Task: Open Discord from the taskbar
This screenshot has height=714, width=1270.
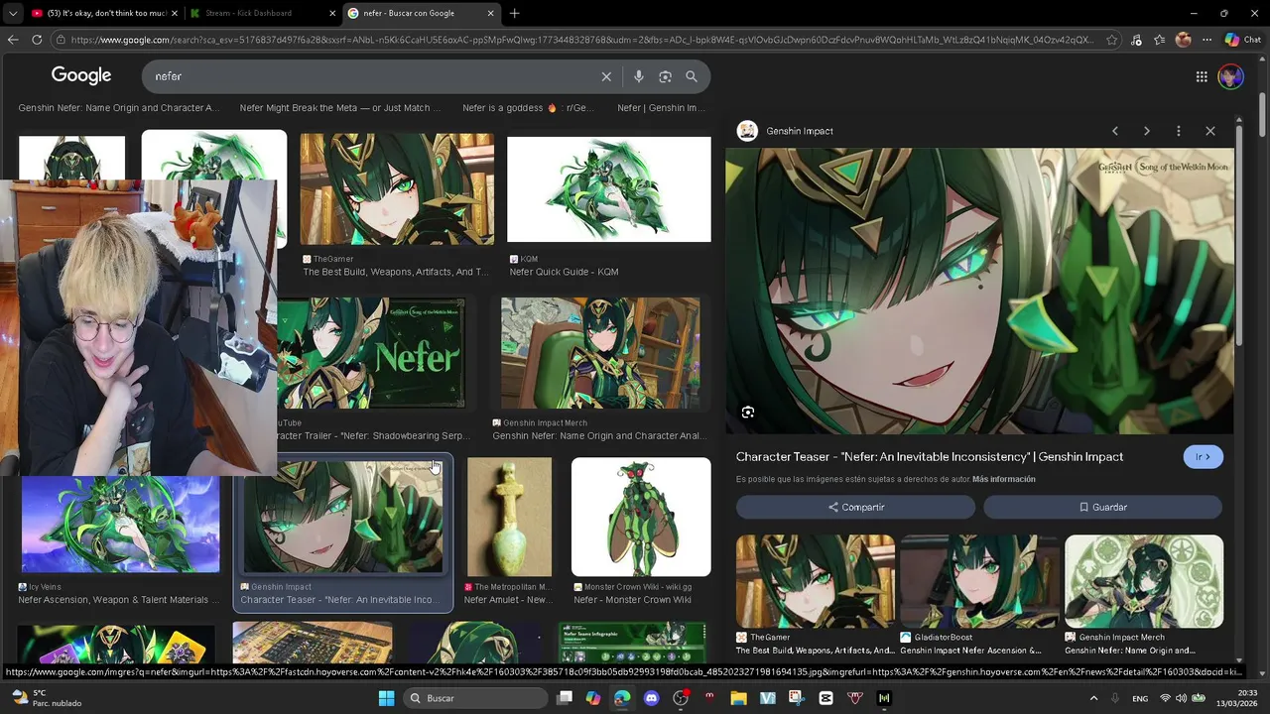Action: pos(651,698)
